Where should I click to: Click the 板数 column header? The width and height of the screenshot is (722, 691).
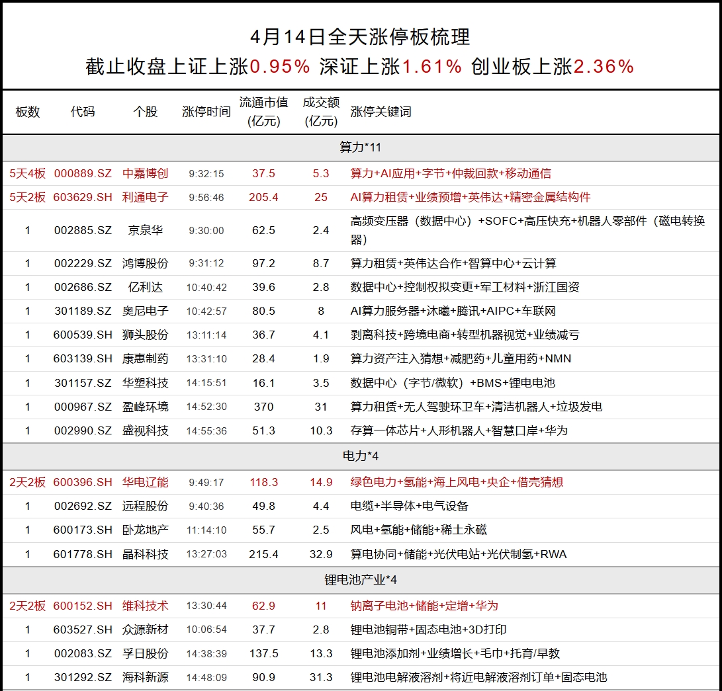pyautogui.click(x=28, y=112)
